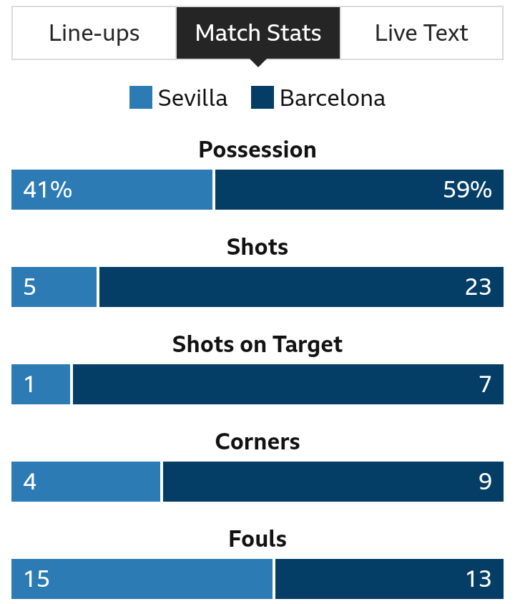
Task: Click Sevilla's 5 shots bar
Action: click(x=54, y=287)
